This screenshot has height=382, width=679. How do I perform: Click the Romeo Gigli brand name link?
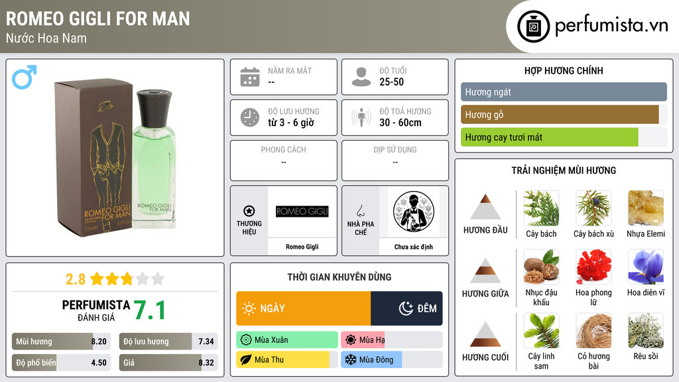[x=302, y=247]
